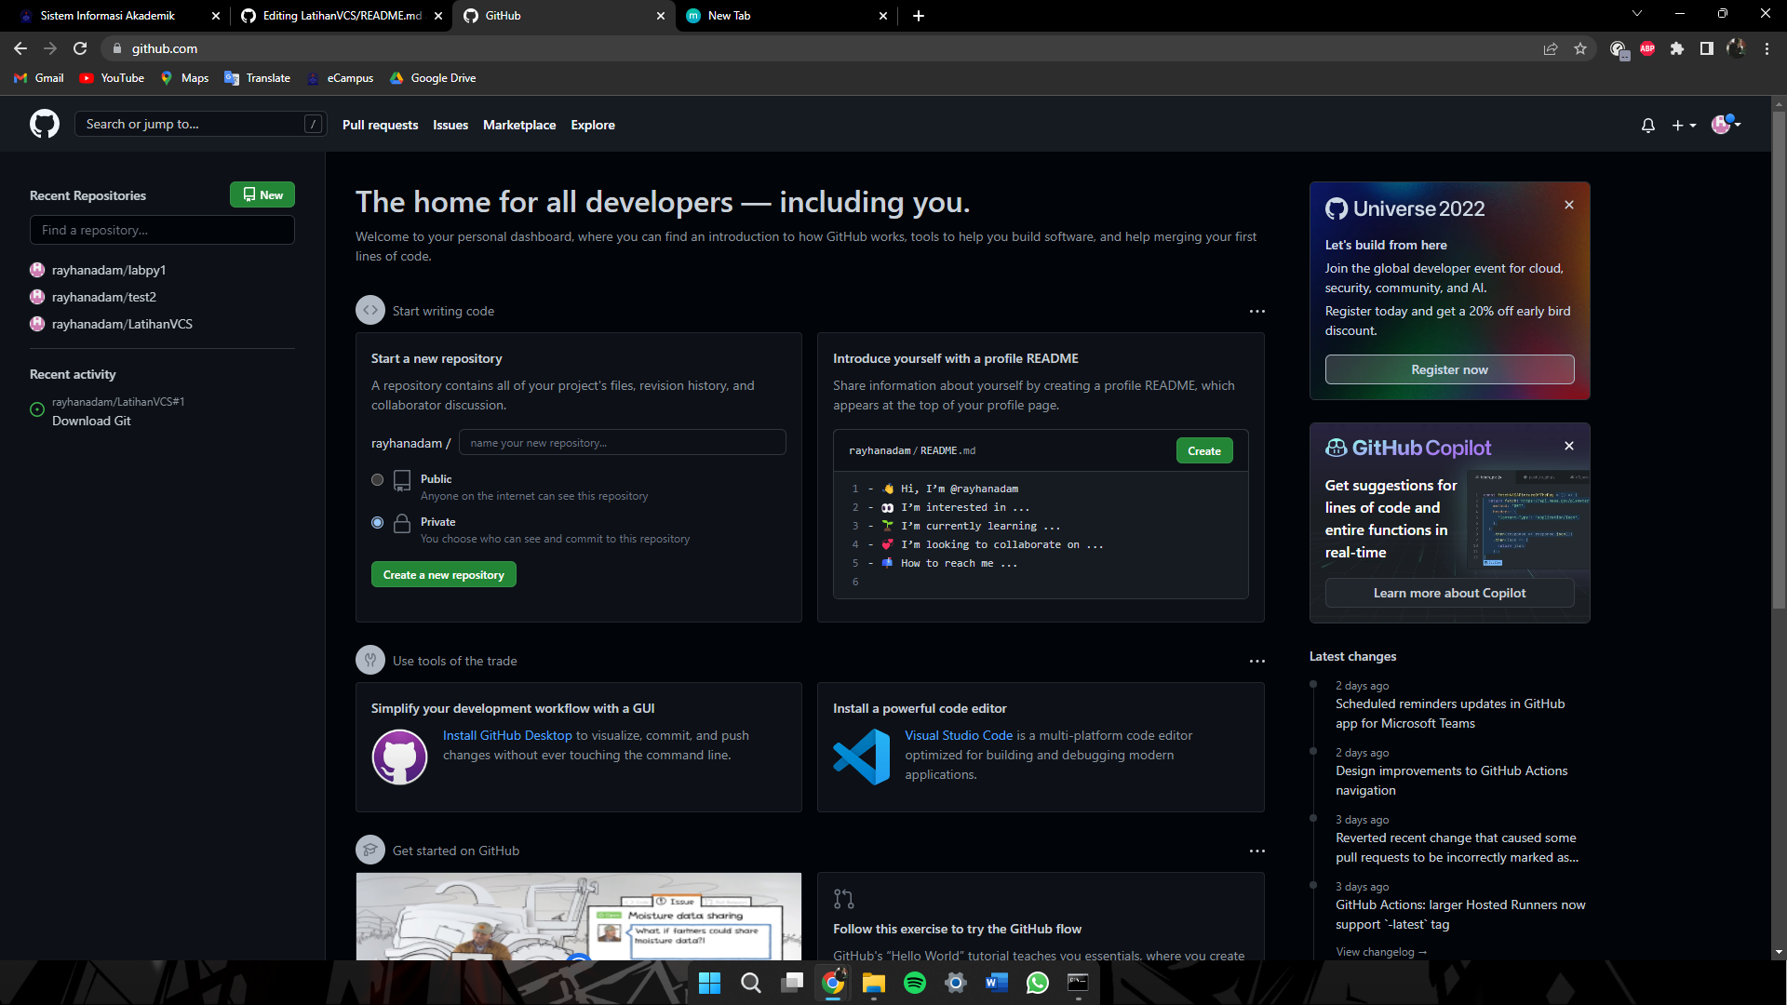Click Register now for Universe 2022
Screen dimensions: 1787x1005
(1449, 369)
